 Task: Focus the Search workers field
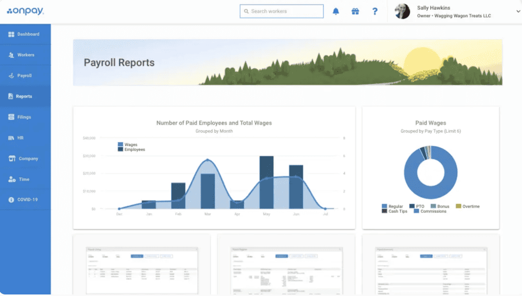(281, 11)
